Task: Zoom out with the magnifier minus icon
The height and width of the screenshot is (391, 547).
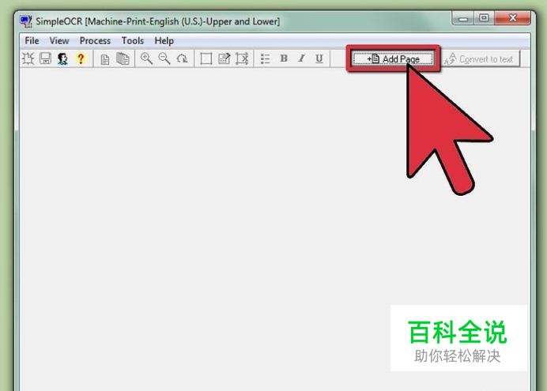Action: point(164,58)
